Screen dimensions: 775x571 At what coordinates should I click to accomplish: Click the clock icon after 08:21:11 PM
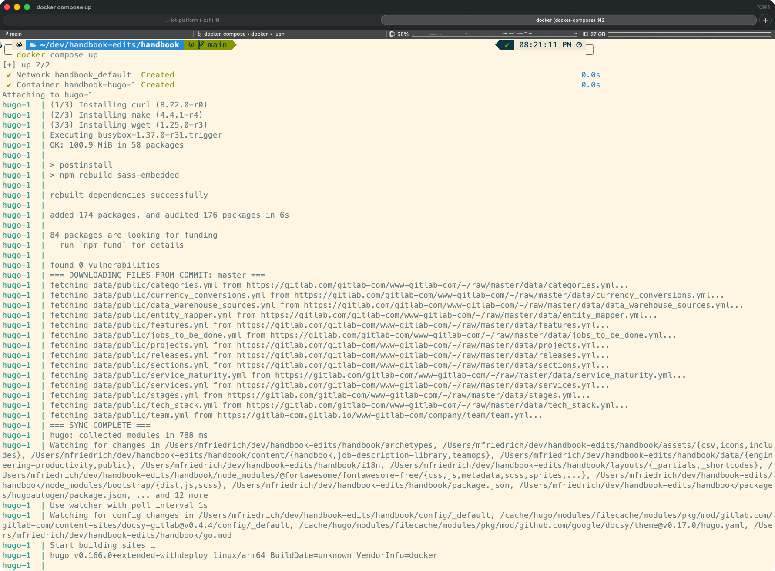pyautogui.click(x=579, y=45)
